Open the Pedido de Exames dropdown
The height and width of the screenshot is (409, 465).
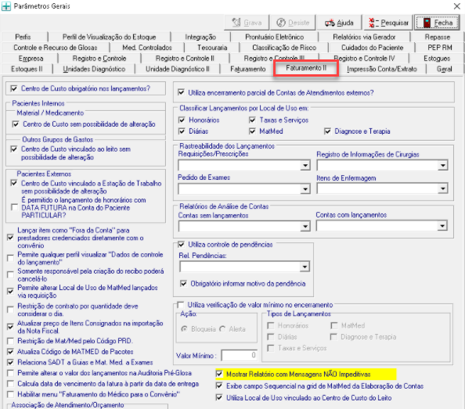305,188
